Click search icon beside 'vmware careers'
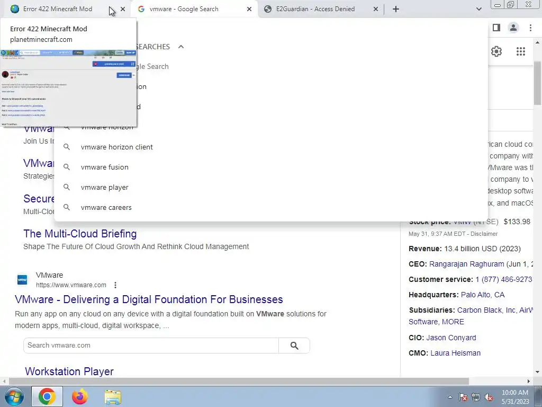 click(67, 207)
